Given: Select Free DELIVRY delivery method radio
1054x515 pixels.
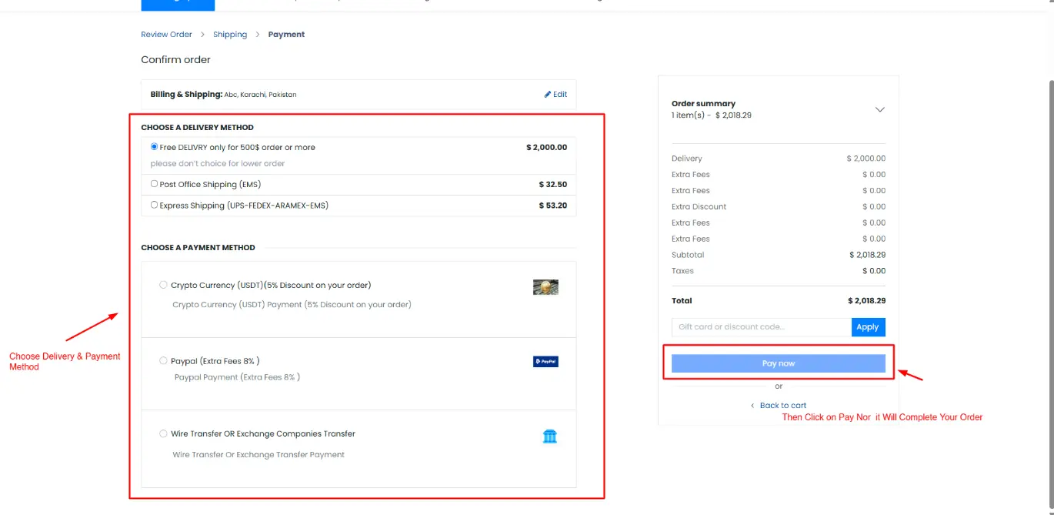Looking at the screenshot, I should (x=155, y=147).
